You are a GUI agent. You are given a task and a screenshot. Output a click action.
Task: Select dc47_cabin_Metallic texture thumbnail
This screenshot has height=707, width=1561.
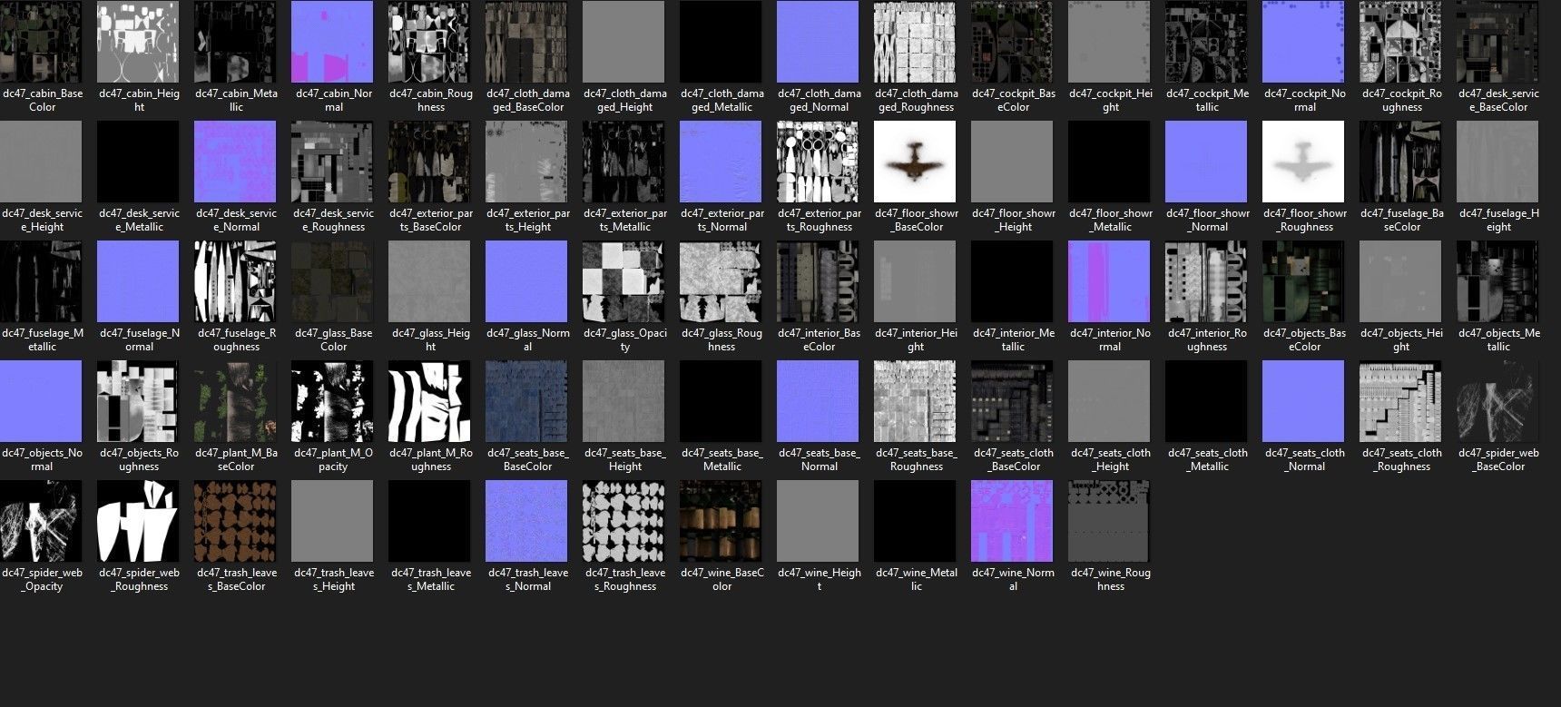[236, 42]
